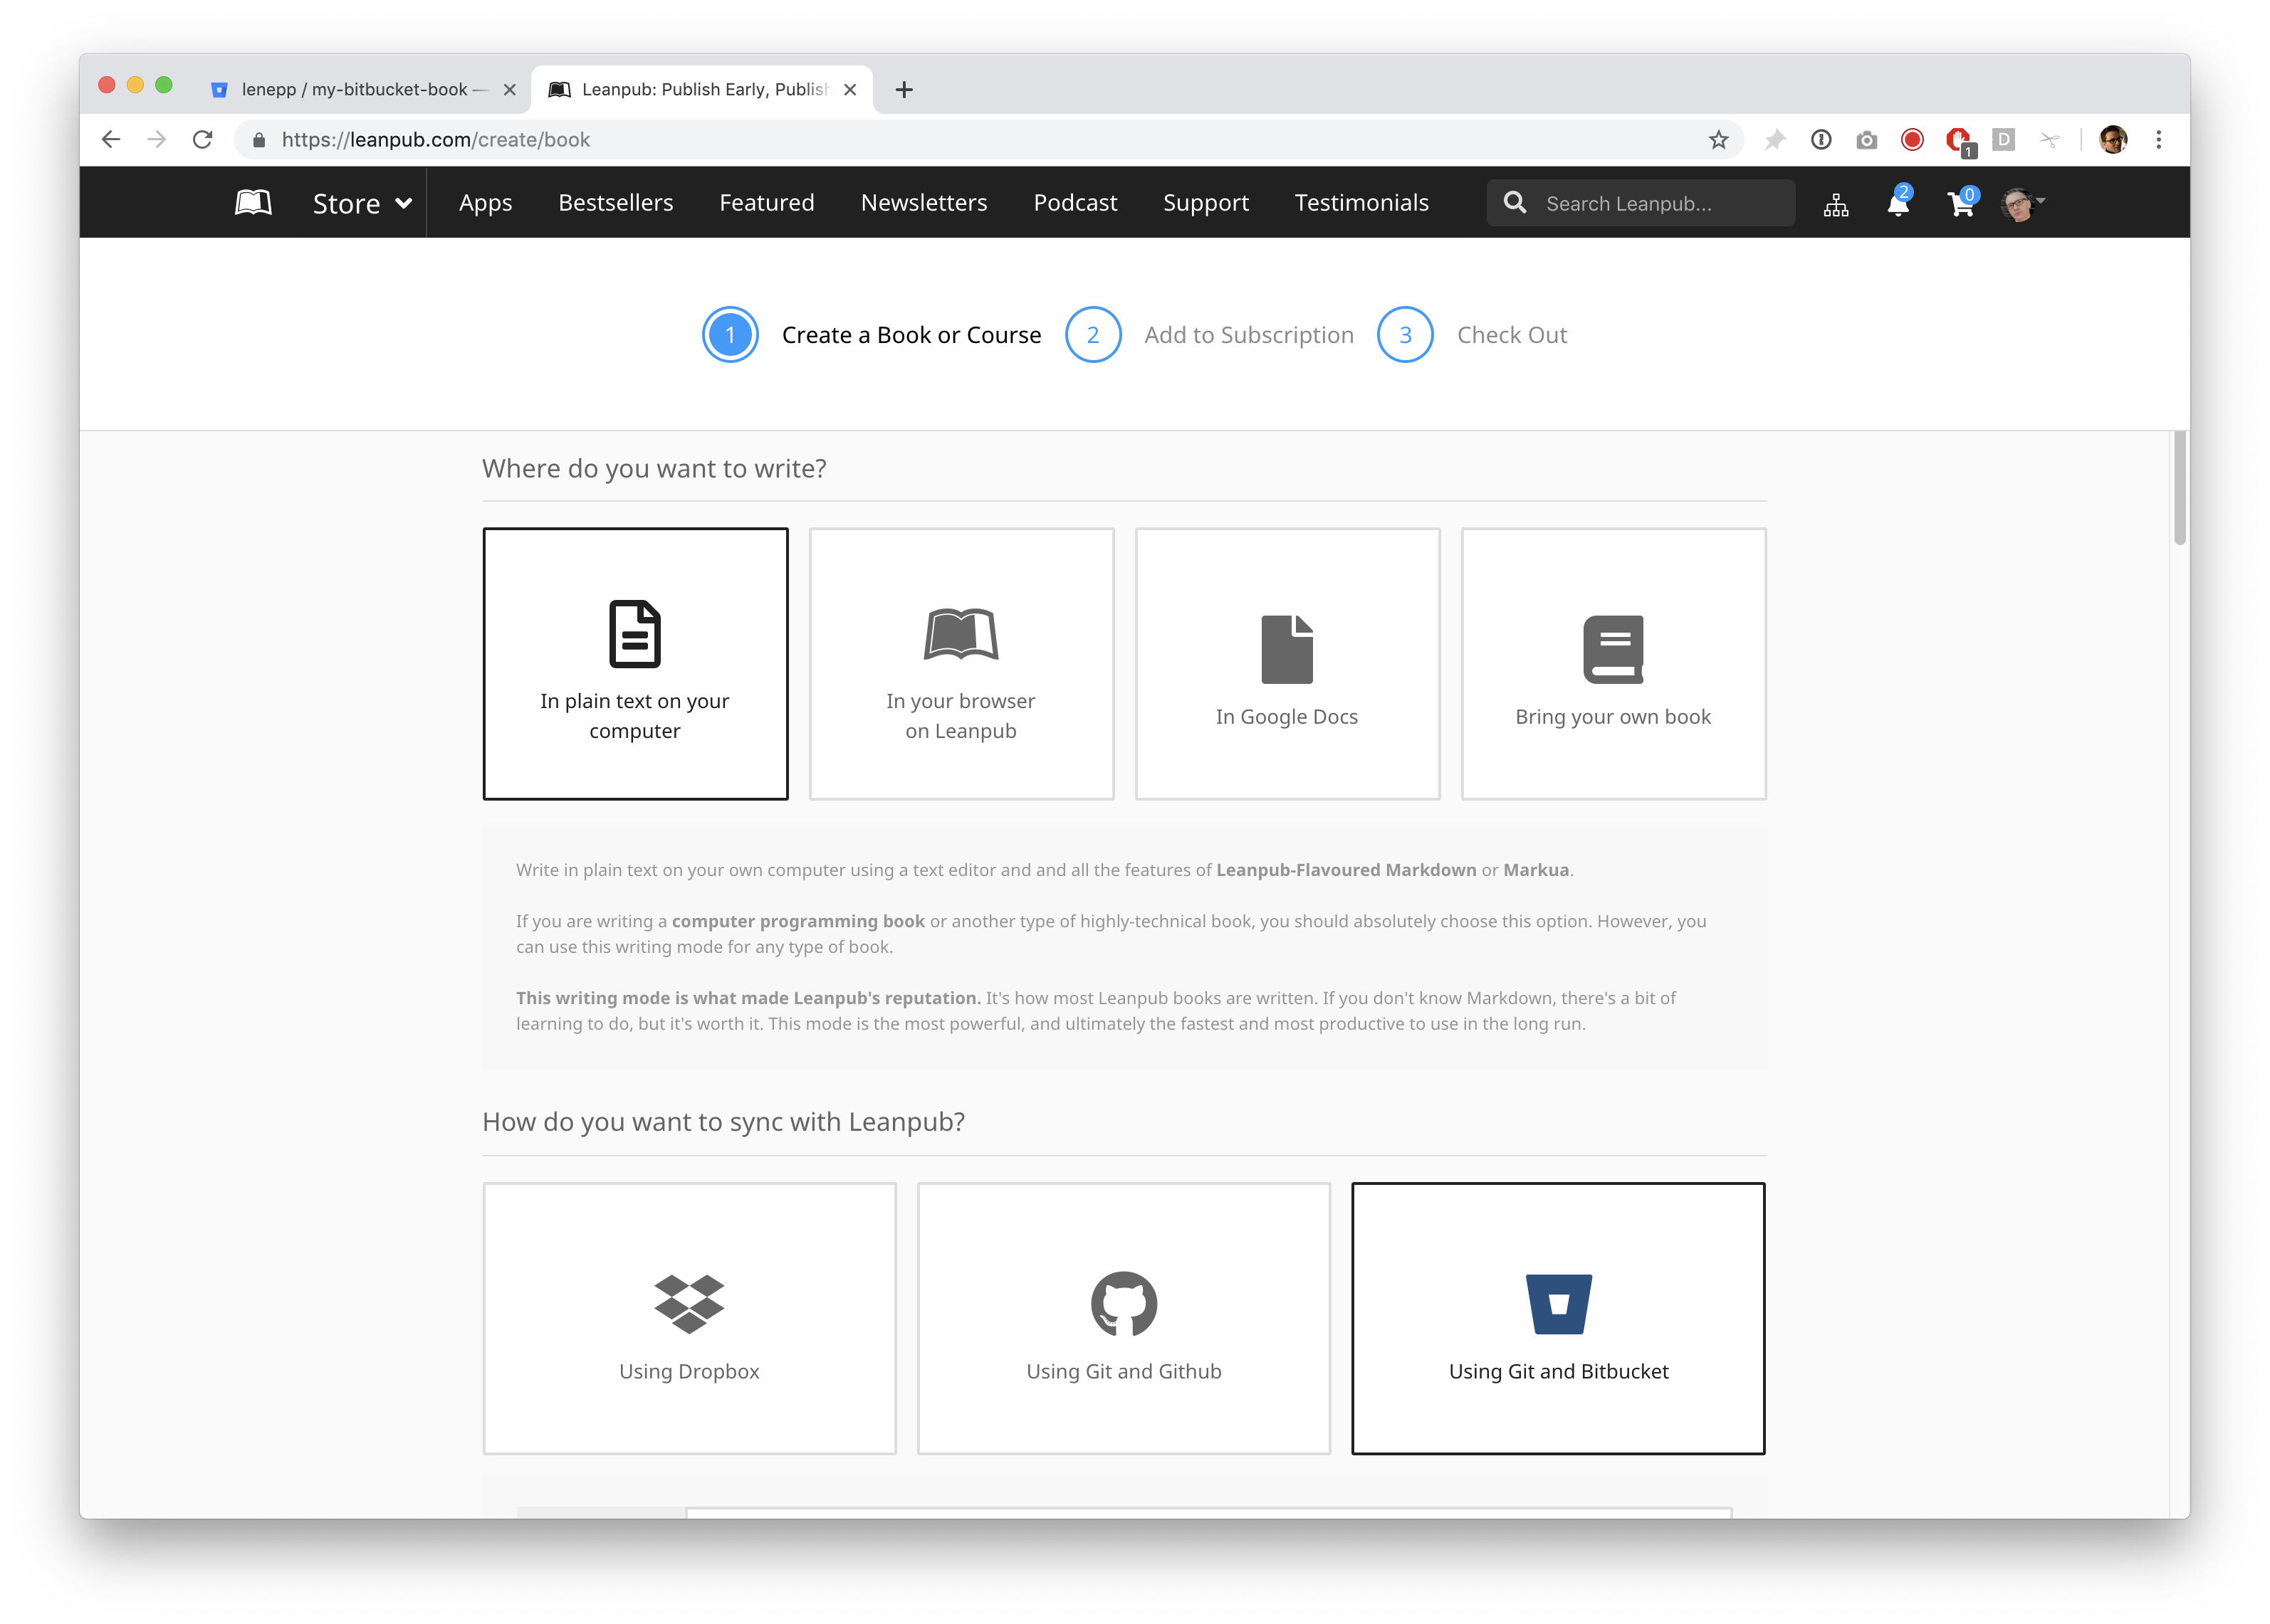Image resolution: width=2270 pixels, height=1624 pixels.
Task: Bookmark this page with the star
Action: [x=1717, y=140]
